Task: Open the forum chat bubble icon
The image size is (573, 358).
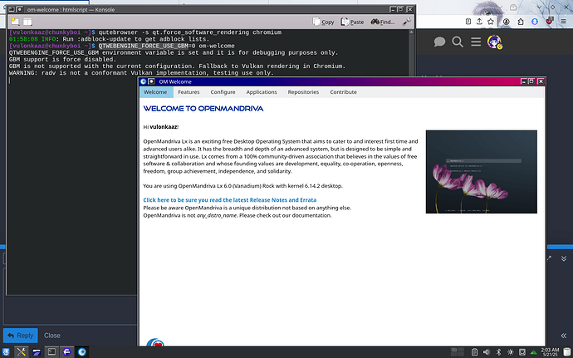Action: [439, 42]
